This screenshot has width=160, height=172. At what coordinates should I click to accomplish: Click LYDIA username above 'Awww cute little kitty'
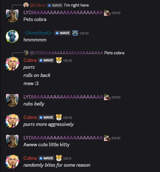point(63,138)
